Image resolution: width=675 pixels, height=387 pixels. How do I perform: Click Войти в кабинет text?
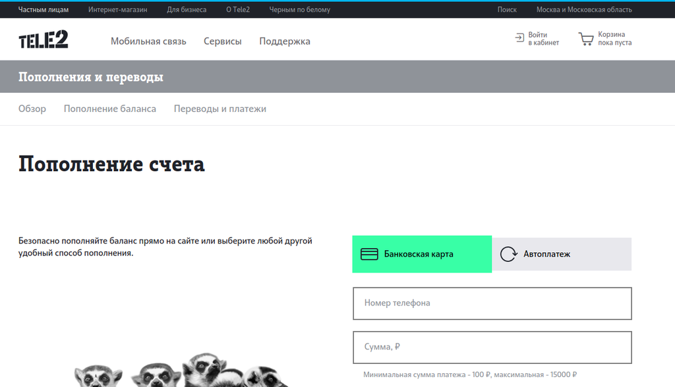click(543, 39)
